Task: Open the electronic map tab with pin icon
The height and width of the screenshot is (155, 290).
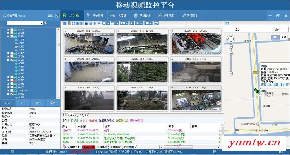Action: [x=95, y=16]
